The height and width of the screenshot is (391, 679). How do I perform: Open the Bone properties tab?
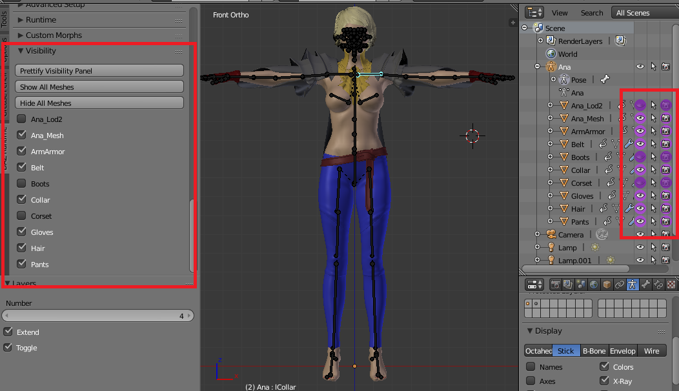(x=645, y=285)
